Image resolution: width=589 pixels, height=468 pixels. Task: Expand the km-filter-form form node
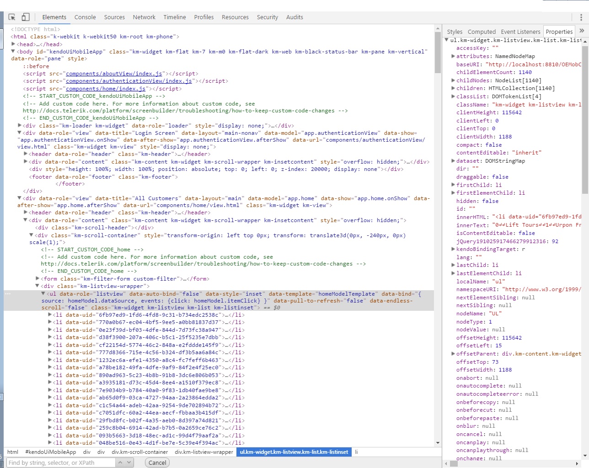tap(37, 278)
